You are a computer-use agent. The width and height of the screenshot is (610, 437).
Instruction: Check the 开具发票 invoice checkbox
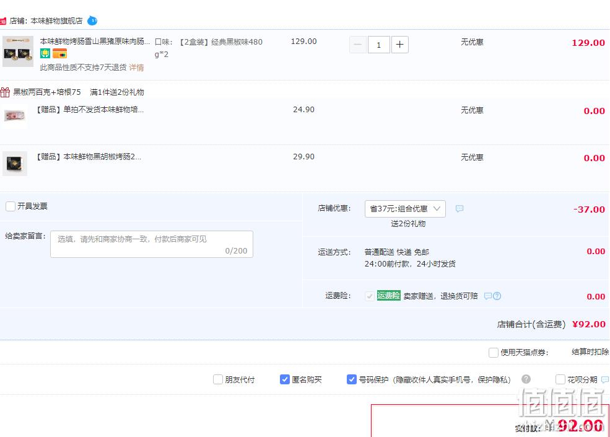(11, 206)
